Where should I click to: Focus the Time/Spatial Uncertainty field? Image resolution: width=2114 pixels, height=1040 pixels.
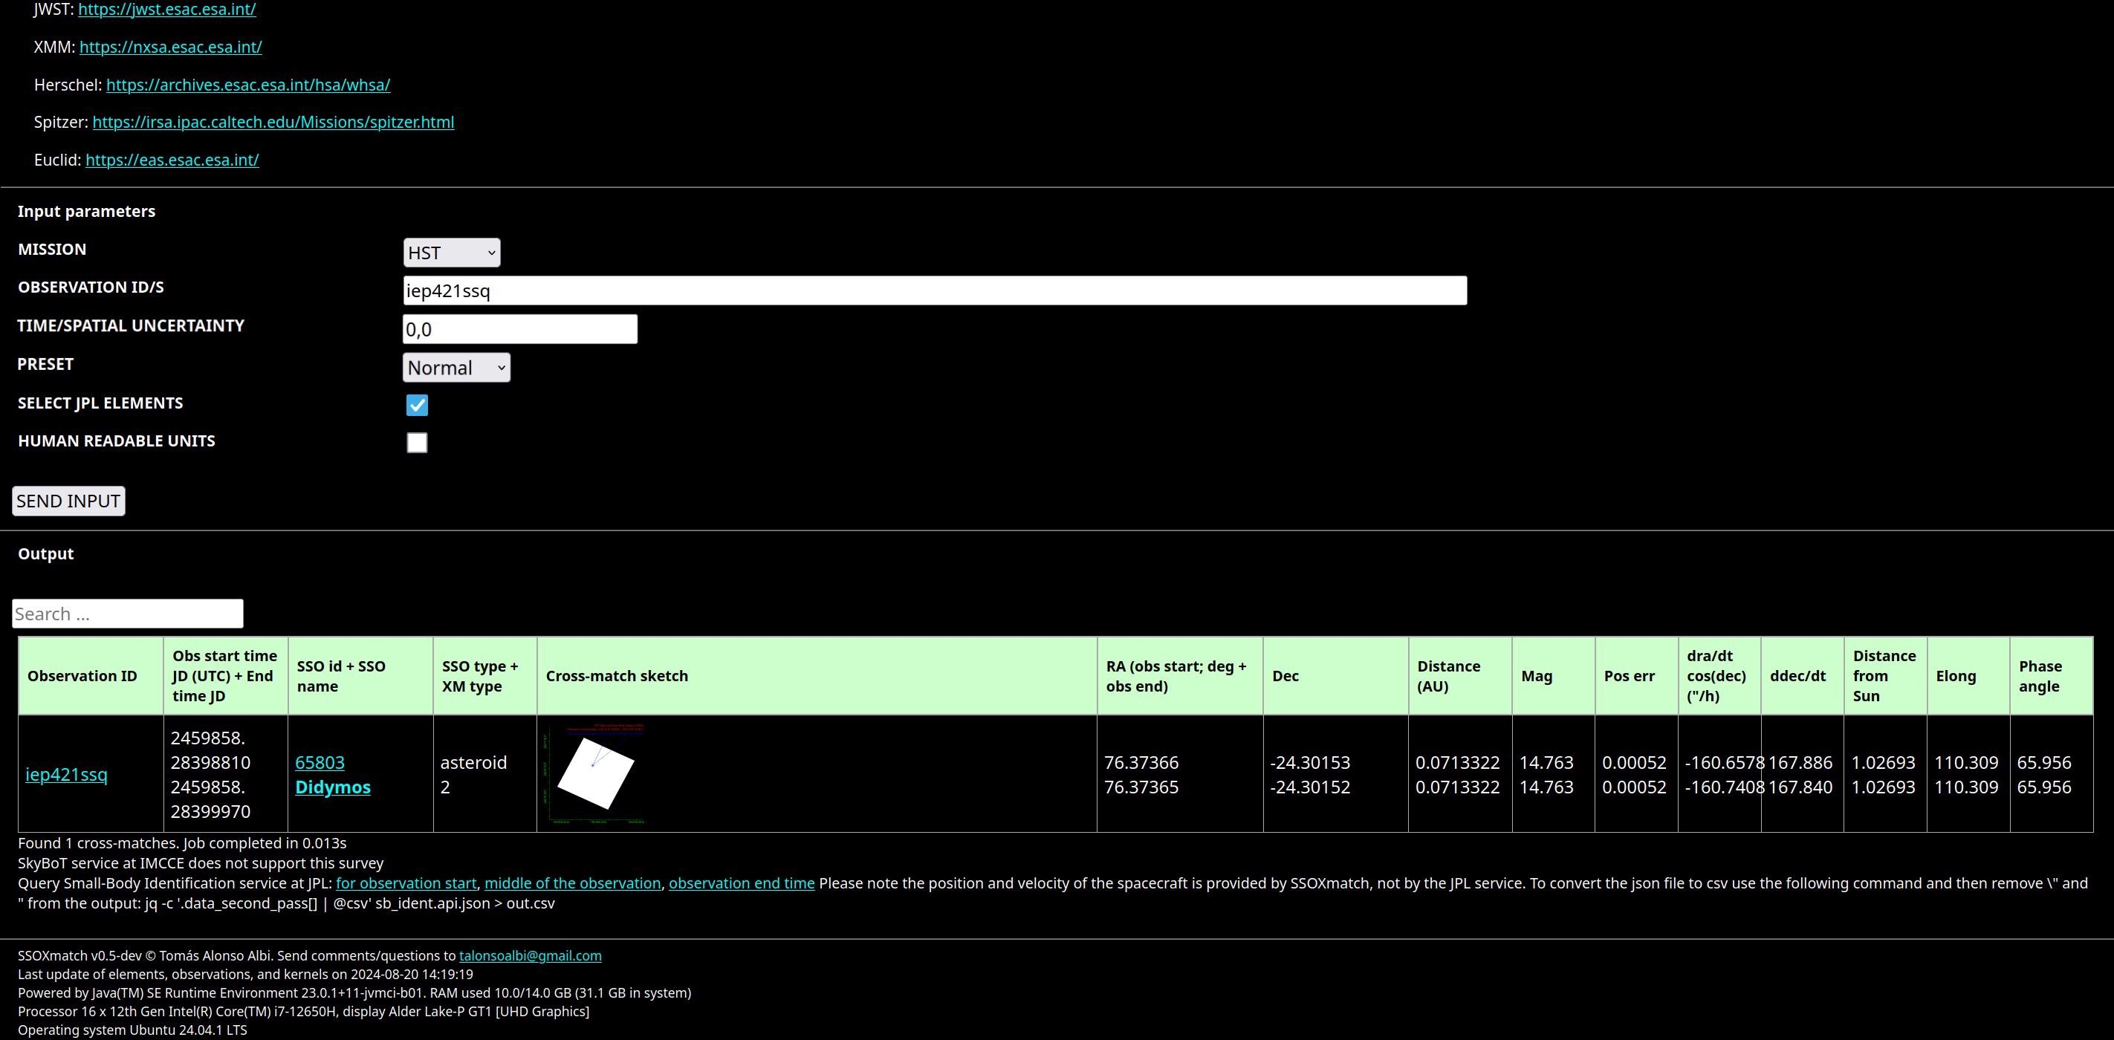click(x=519, y=329)
